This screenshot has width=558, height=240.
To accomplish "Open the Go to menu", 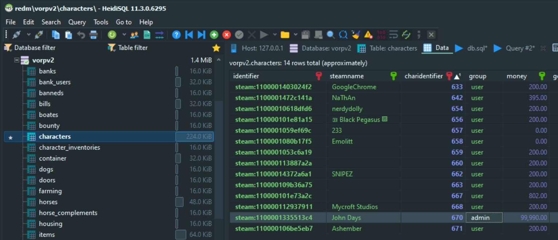I will pos(124,22).
